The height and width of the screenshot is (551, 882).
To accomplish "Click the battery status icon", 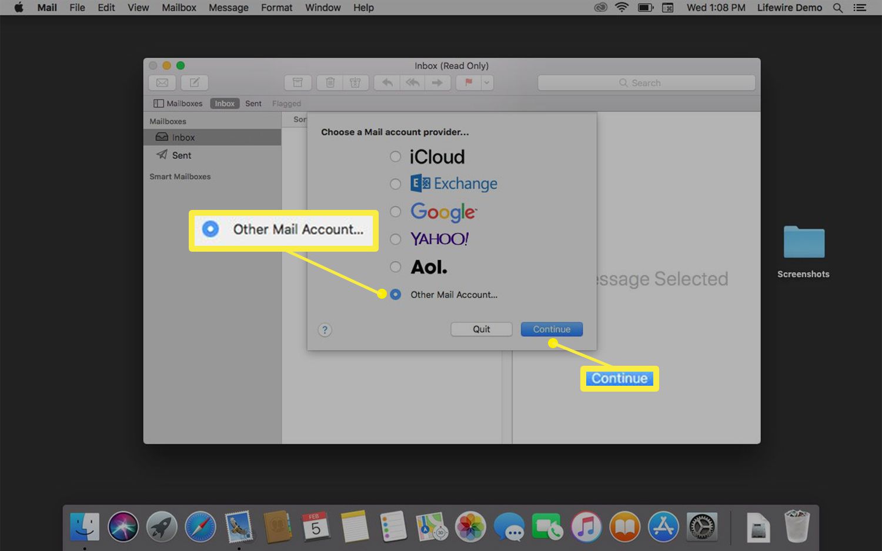I will (646, 8).
